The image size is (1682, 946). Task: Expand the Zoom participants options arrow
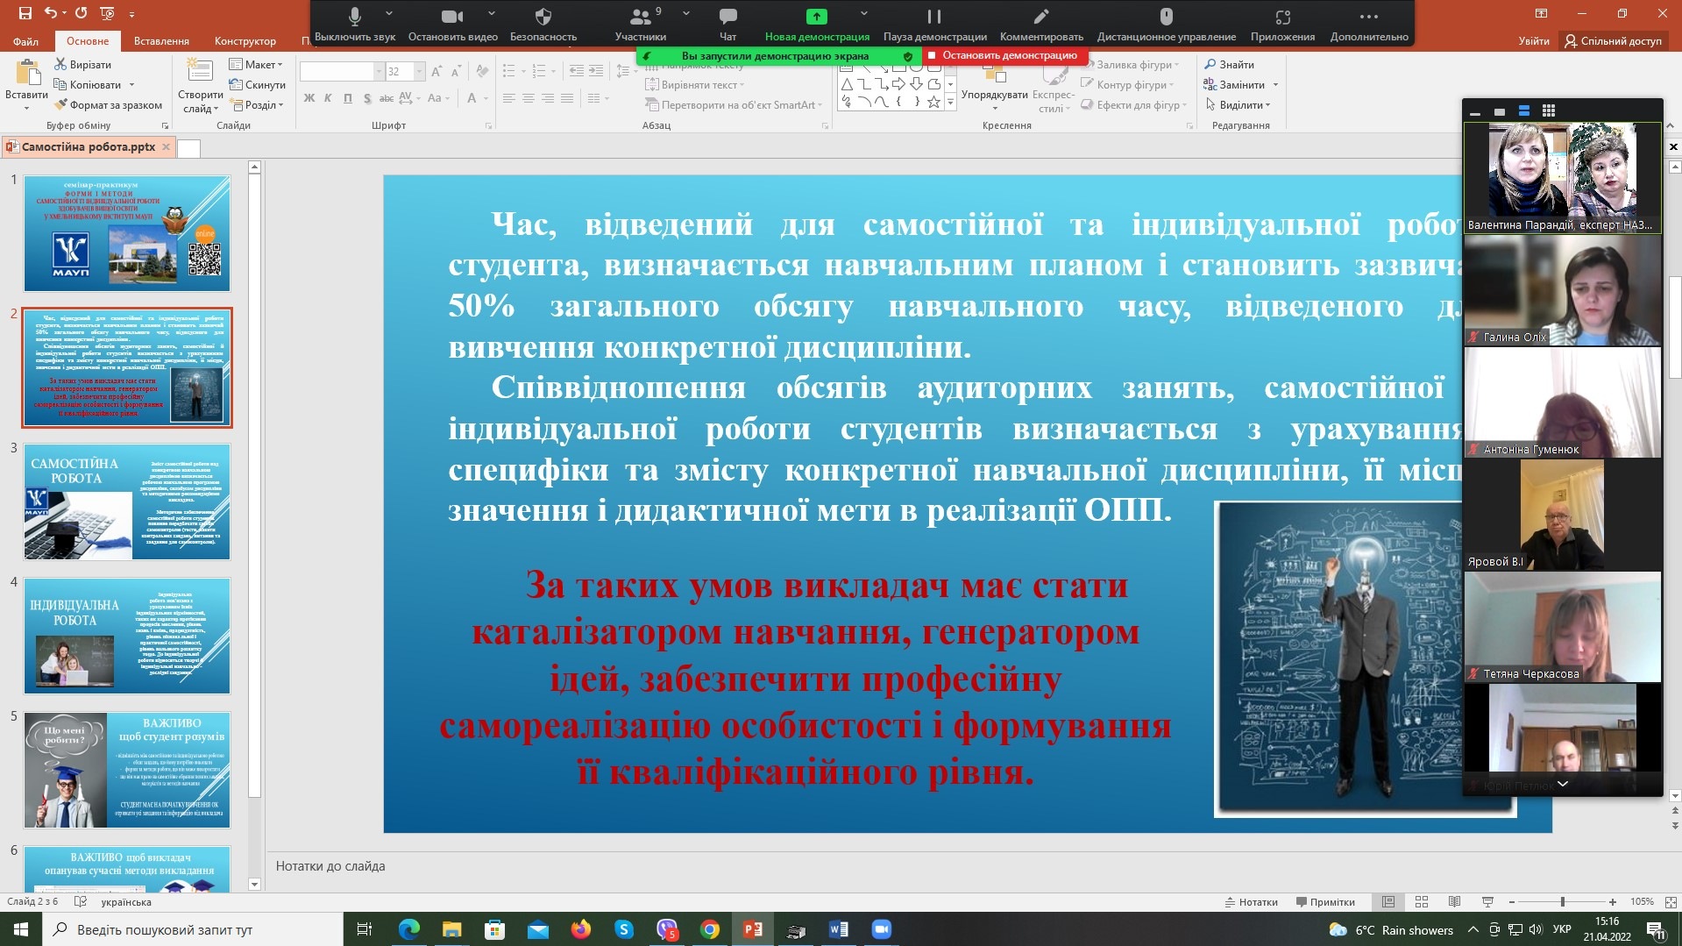click(686, 14)
